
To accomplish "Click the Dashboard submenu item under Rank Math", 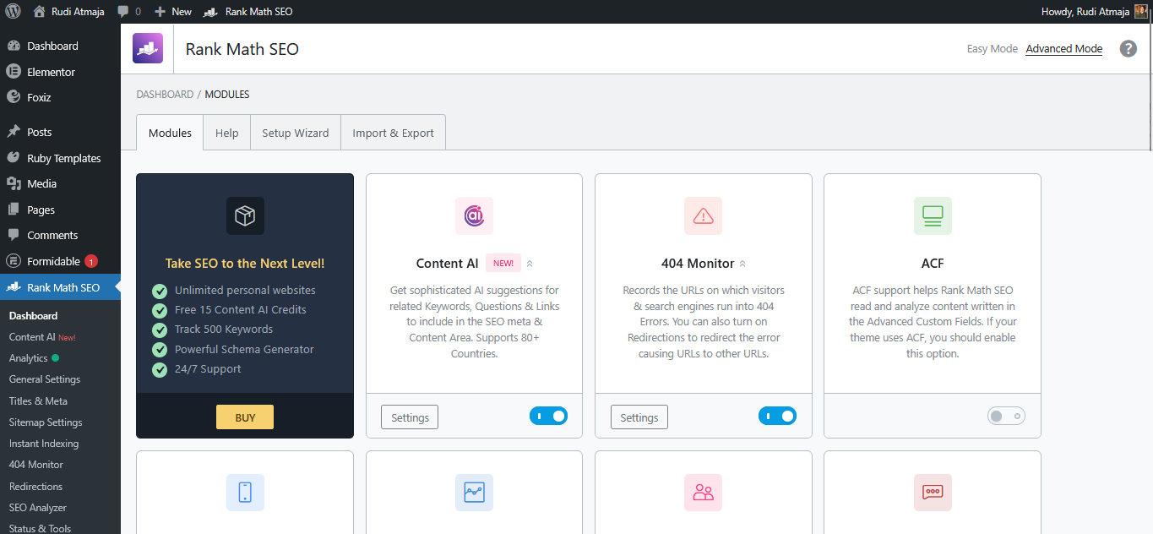I will [34, 316].
